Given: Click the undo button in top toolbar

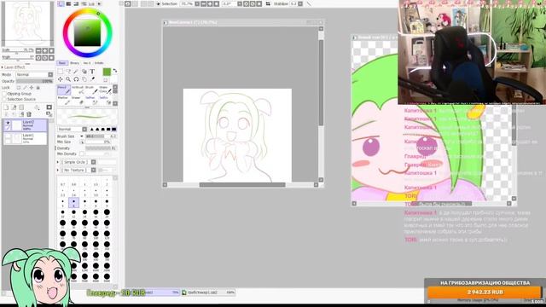Looking at the screenshot, I should pos(128,3).
